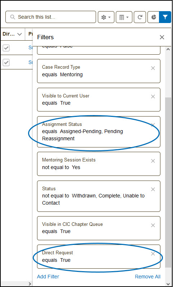Remove the Visible in CIC Chapter Queue filter
The width and height of the screenshot is (173, 287).
pos(153,225)
